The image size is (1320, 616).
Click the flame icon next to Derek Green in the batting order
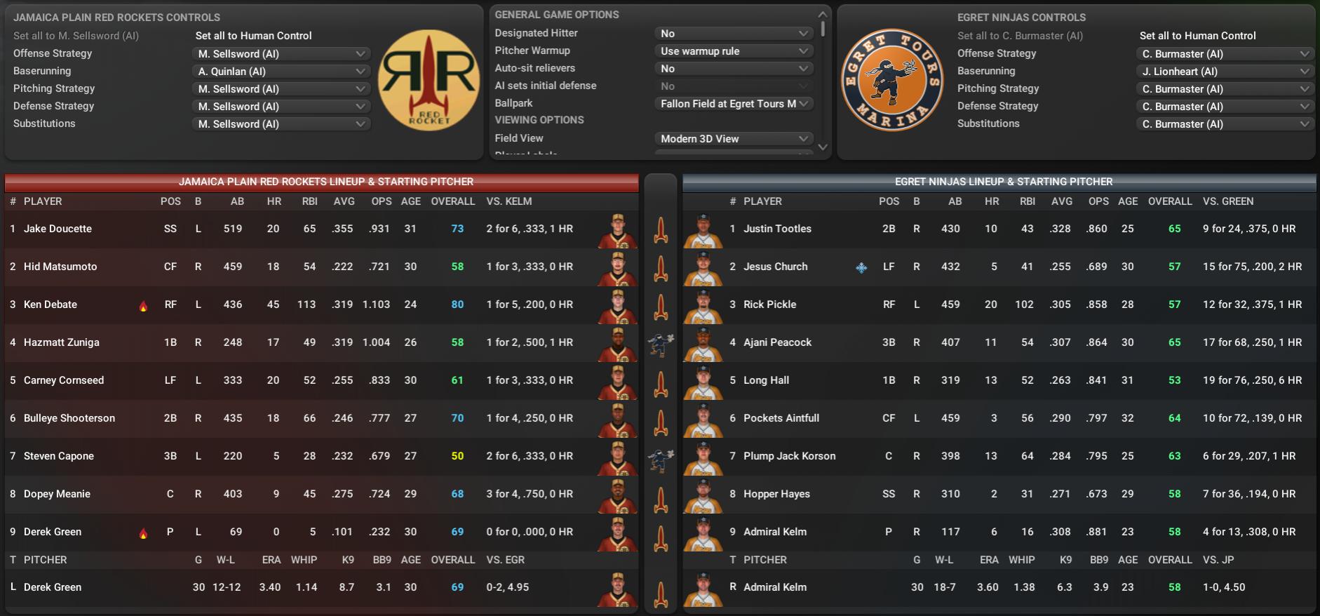[x=143, y=533]
